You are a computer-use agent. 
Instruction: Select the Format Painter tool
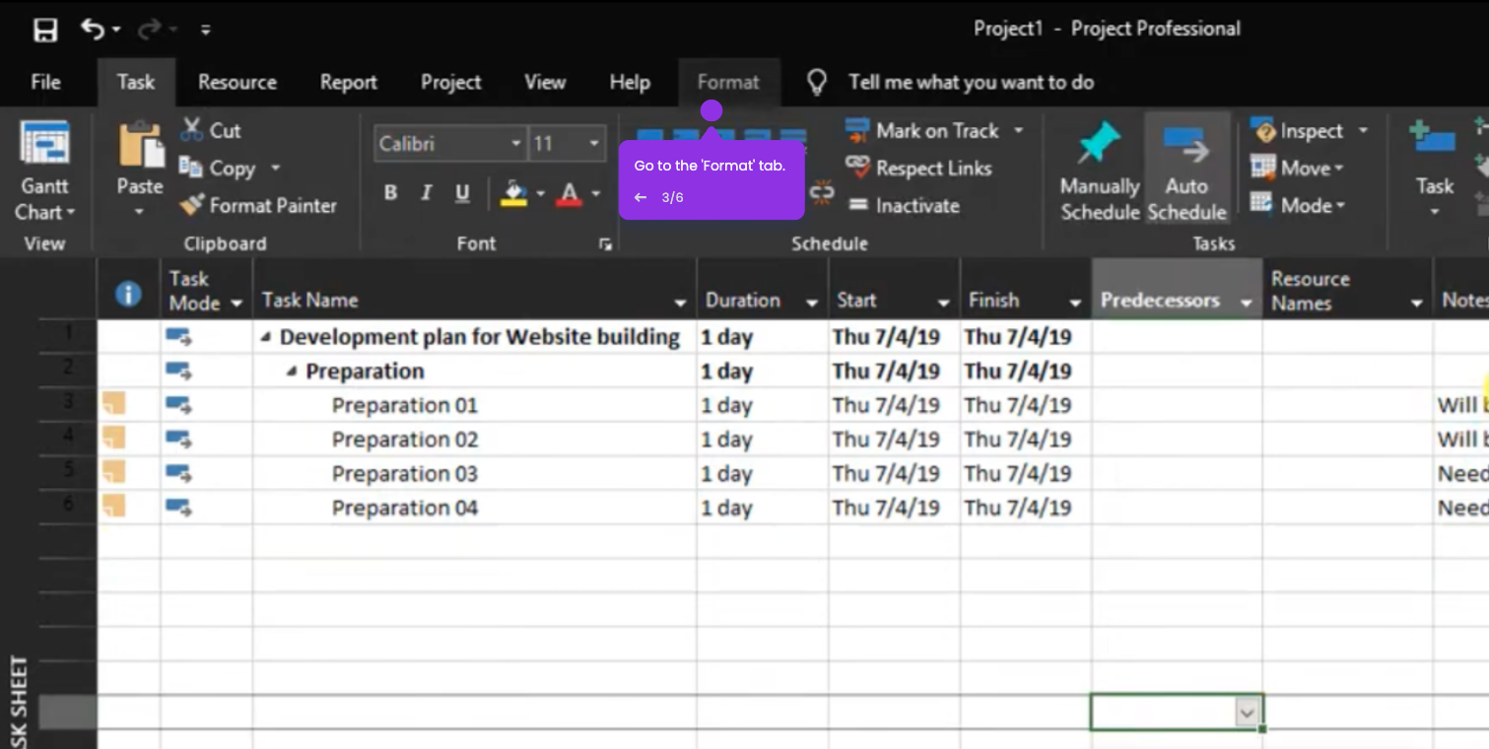[258, 206]
